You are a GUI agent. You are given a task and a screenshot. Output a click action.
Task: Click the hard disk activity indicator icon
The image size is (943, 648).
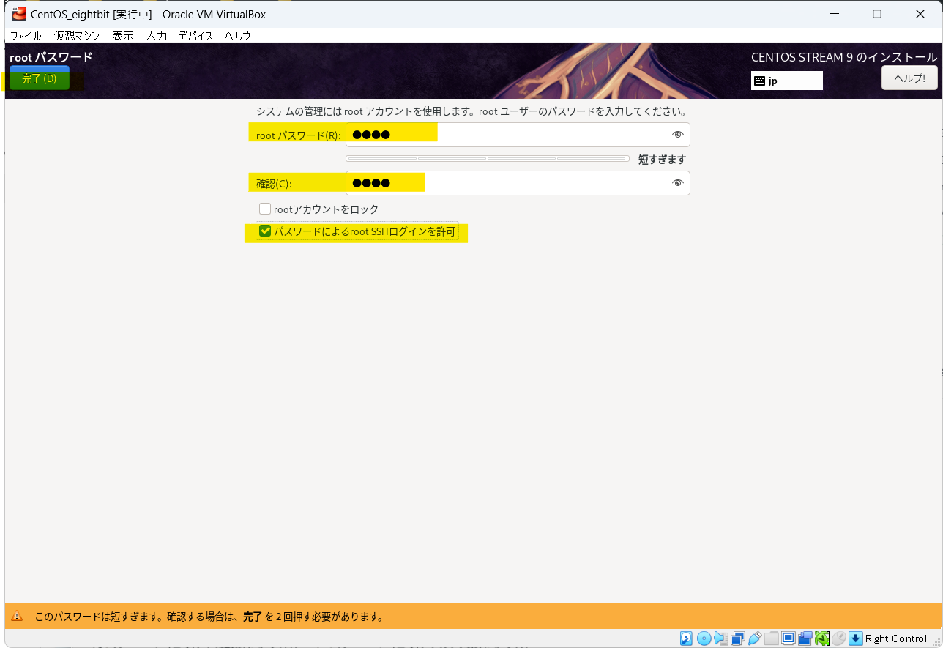[x=686, y=638]
